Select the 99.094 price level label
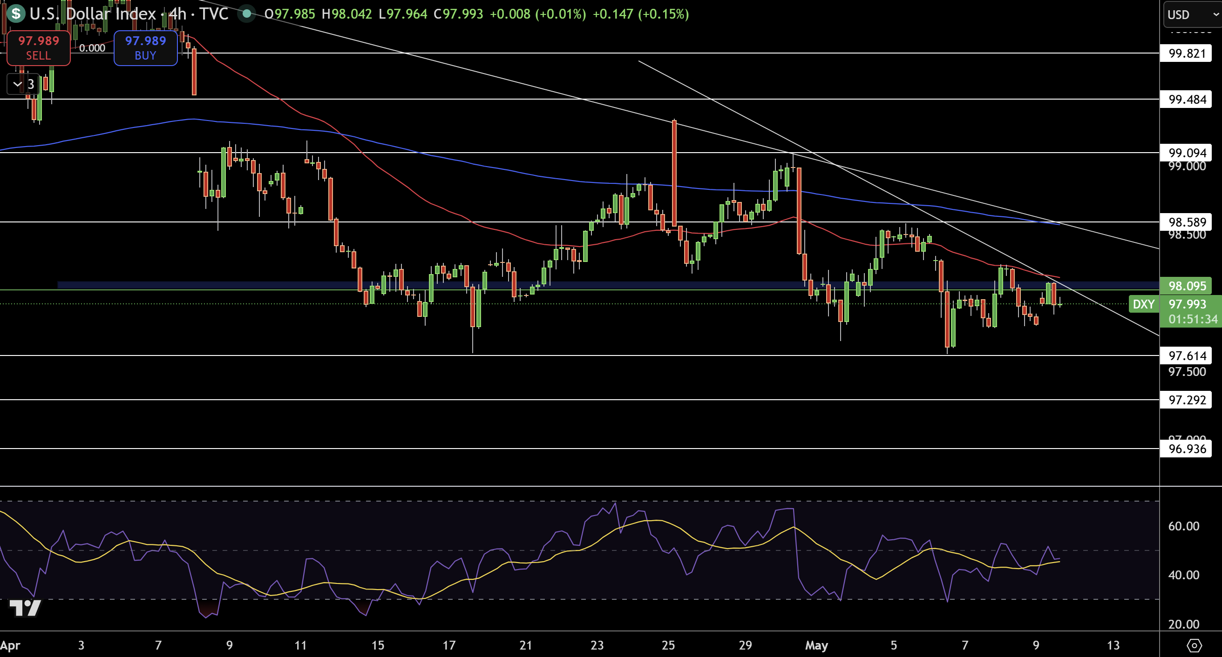This screenshot has height=657, width=1222. [x=1186, y=153]
